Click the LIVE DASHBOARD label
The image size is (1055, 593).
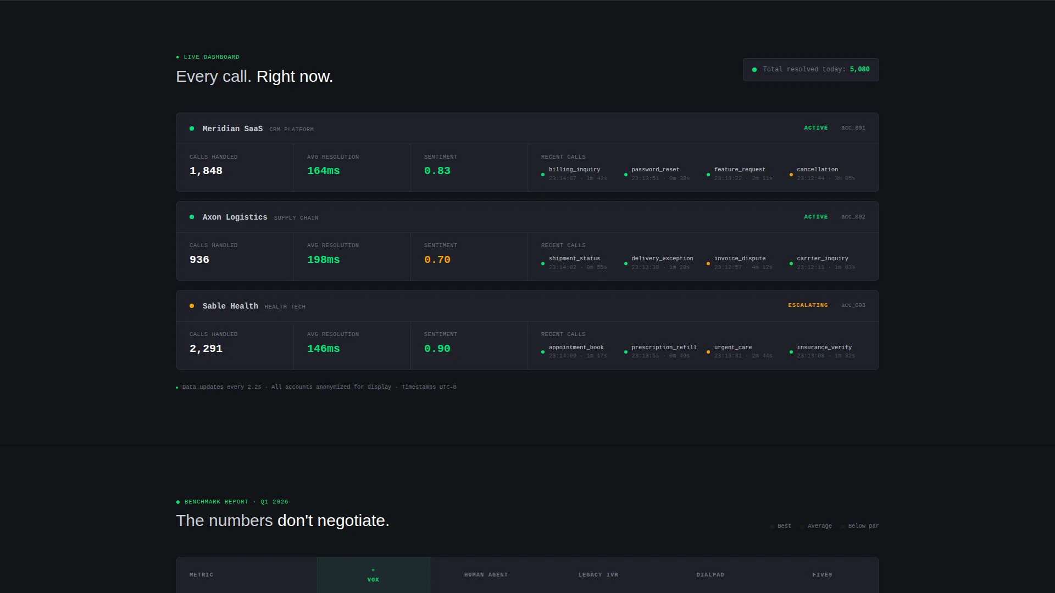click(x=208, y=57)
